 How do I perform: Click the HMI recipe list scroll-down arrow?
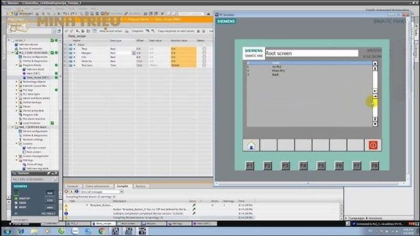375,124
